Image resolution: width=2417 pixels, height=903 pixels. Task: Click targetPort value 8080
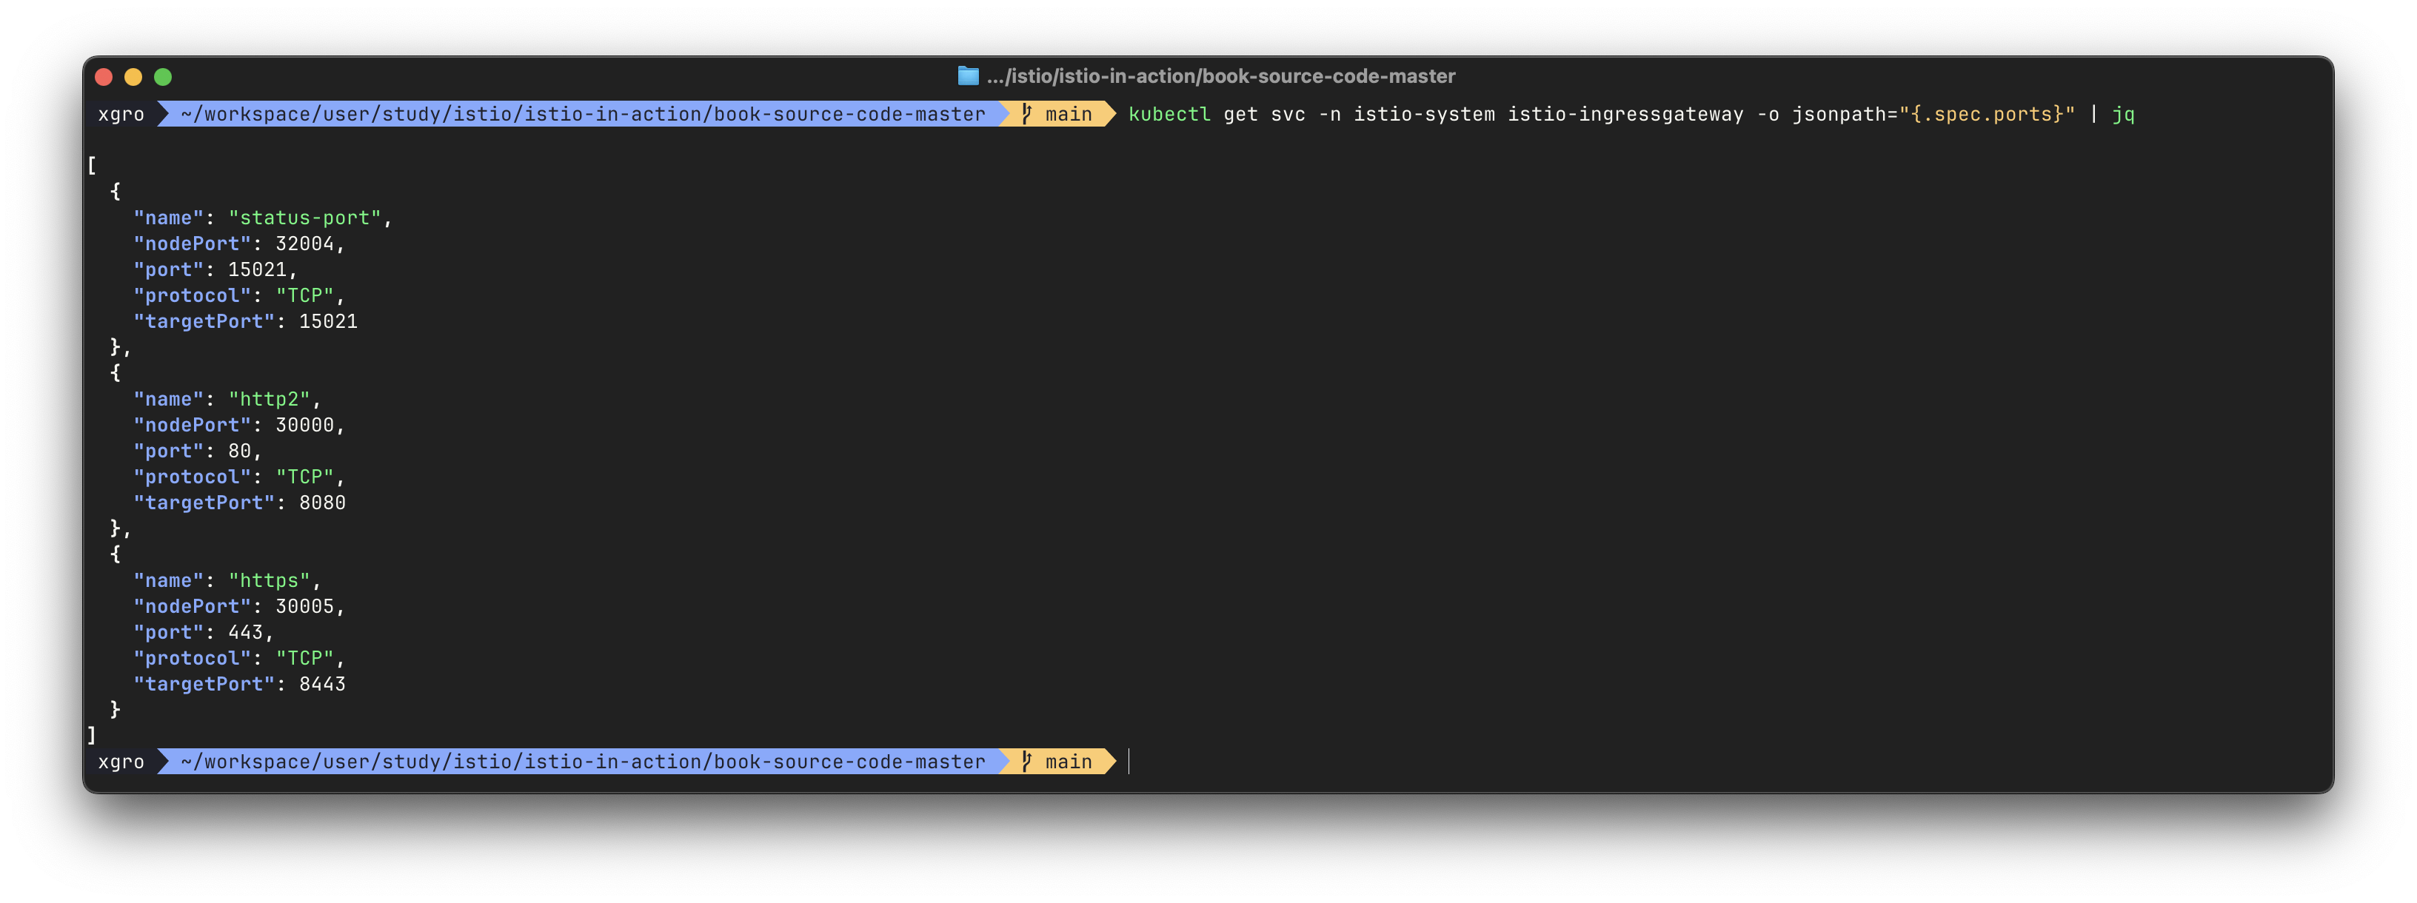[322, 503]
